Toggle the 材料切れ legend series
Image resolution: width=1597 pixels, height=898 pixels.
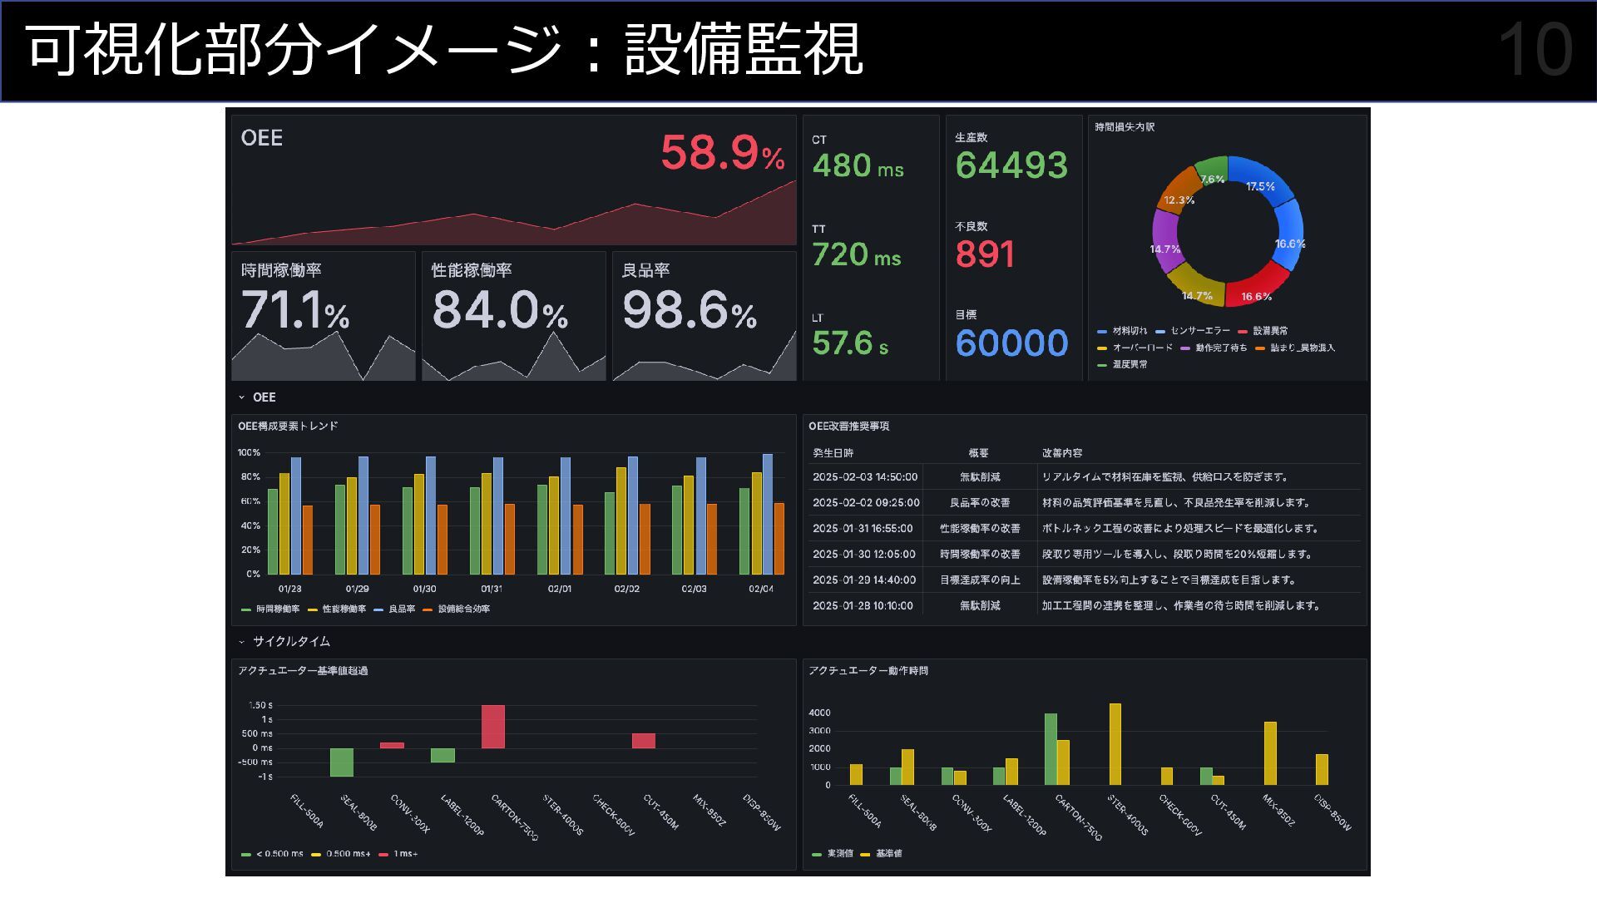pyautogui.click(x=1129, y=331)
